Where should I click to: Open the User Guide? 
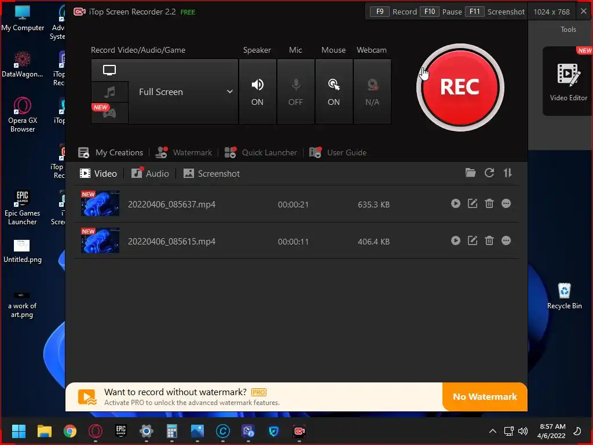(338, 152)
